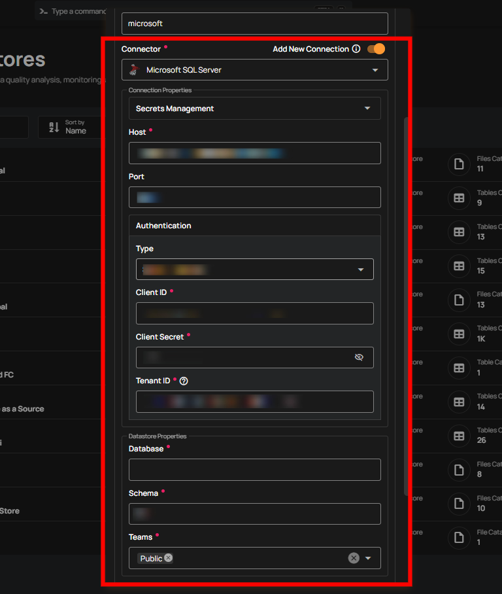
Task: Expand the Secrets Management dropdown
Action: [x=367, y=109]
